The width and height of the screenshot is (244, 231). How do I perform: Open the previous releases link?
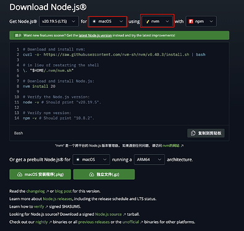click(x=94, y=222)
